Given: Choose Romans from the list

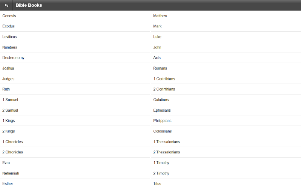Looking at the screenshot, I should 160,68.
